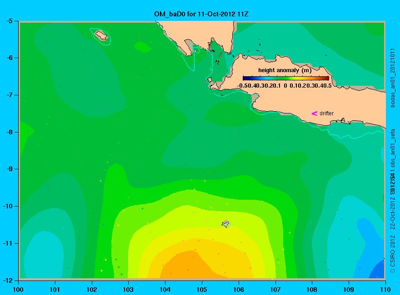Click the 'drifter' legend label
The width and height of the screenshot is (400, 295).
[x=326, y=113]
